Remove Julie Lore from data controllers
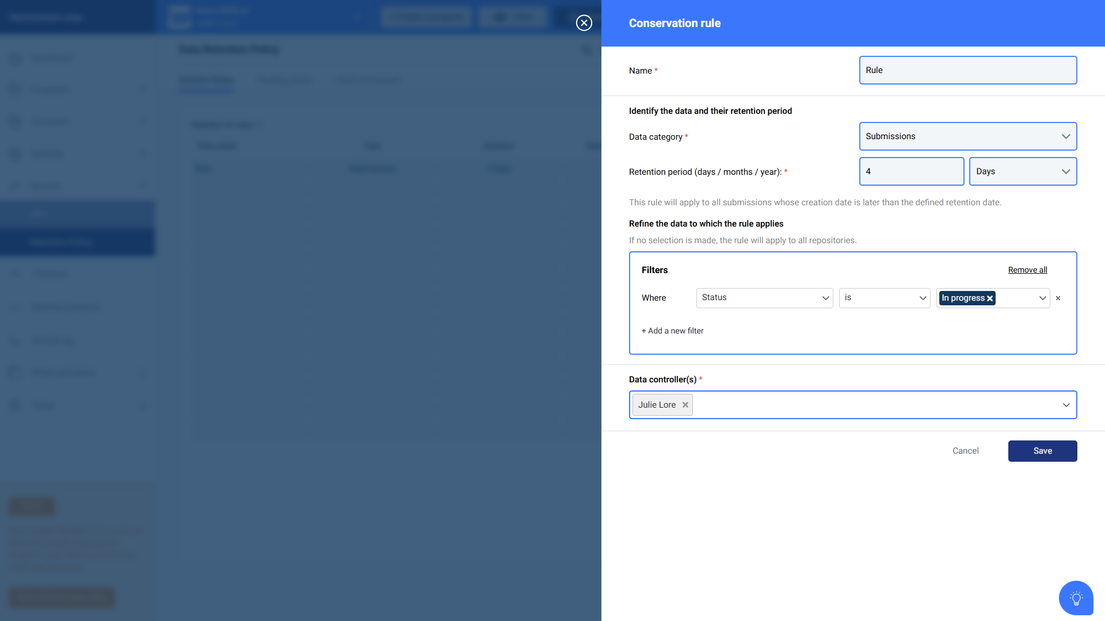 685,405
